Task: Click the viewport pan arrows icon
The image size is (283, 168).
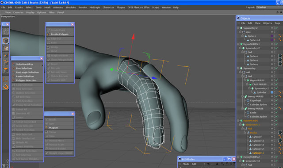Action: (278, 12)
